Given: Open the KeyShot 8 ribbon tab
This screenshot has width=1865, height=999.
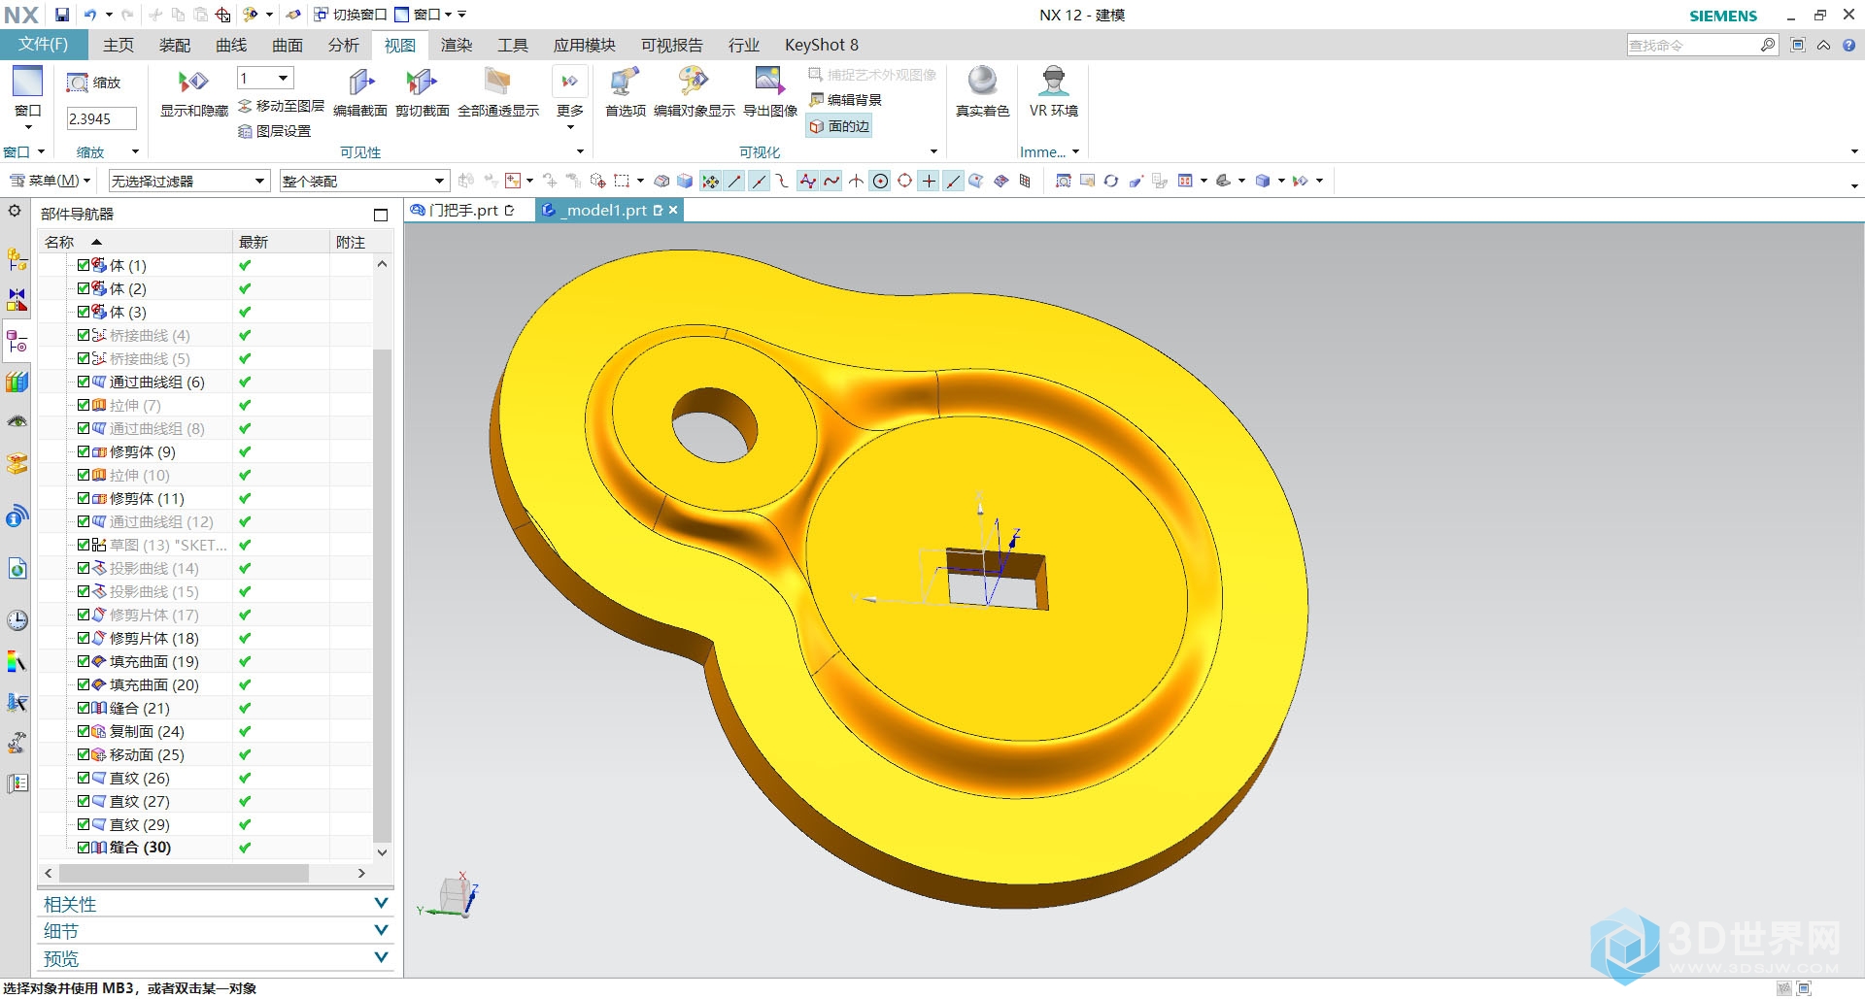Looking at the screenshot, I should (x=822, y=45).
